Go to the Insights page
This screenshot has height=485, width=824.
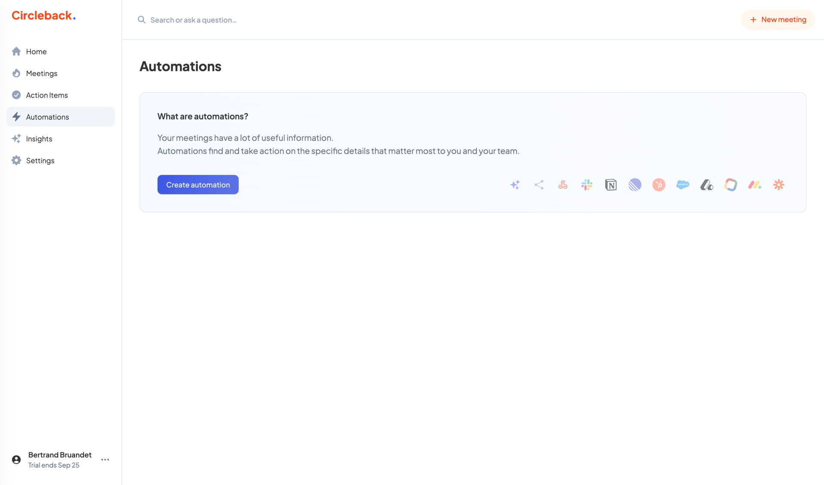[x=39, y=139]
